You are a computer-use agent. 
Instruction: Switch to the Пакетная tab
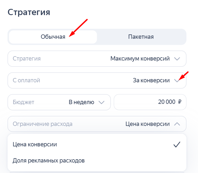(x=141, y=37)
